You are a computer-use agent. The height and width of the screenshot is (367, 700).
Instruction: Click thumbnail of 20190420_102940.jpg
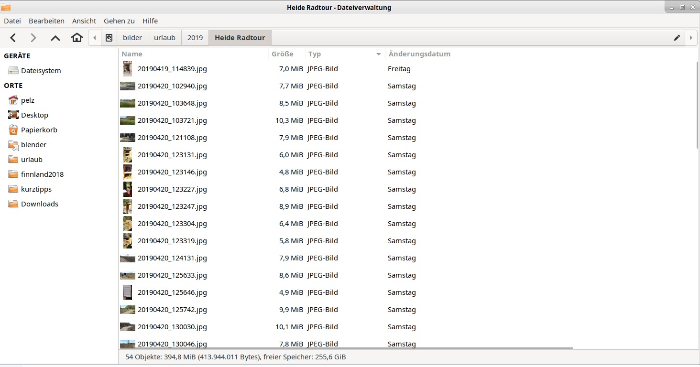tap(128, 86)
